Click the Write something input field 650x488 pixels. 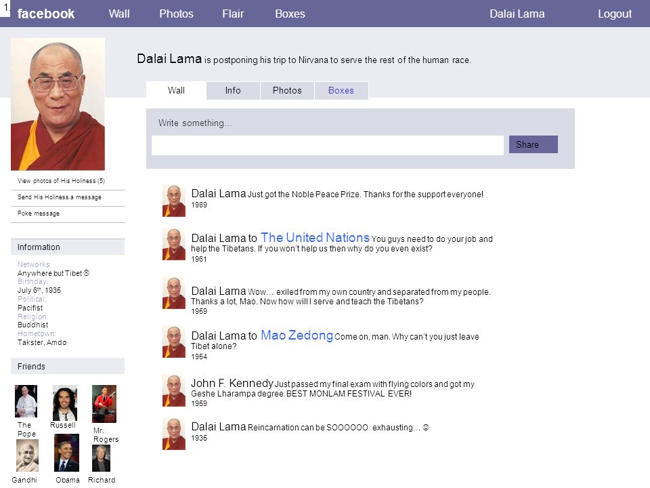(x=328, y=145)
